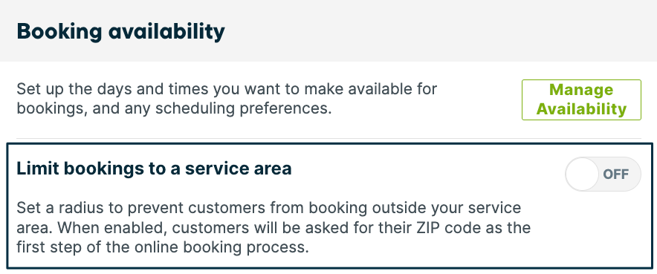657x274 pixels.
Task: Select the Limit bookings to a service area title
Action: 154,169
